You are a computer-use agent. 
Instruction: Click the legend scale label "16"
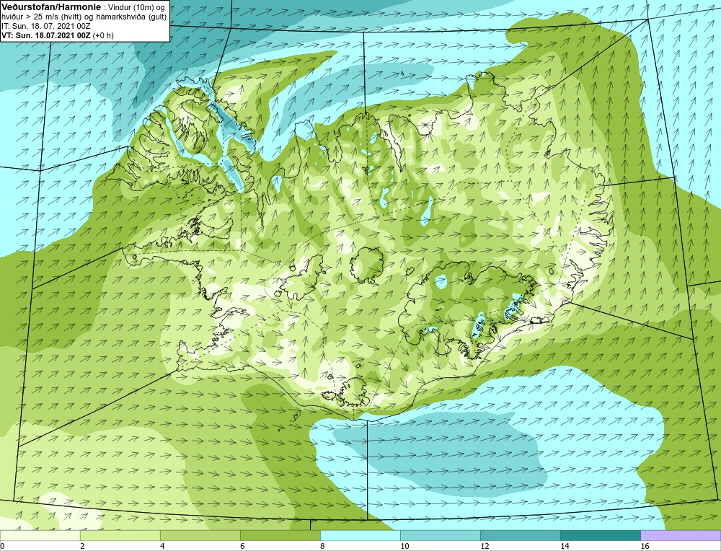(645, 547)
